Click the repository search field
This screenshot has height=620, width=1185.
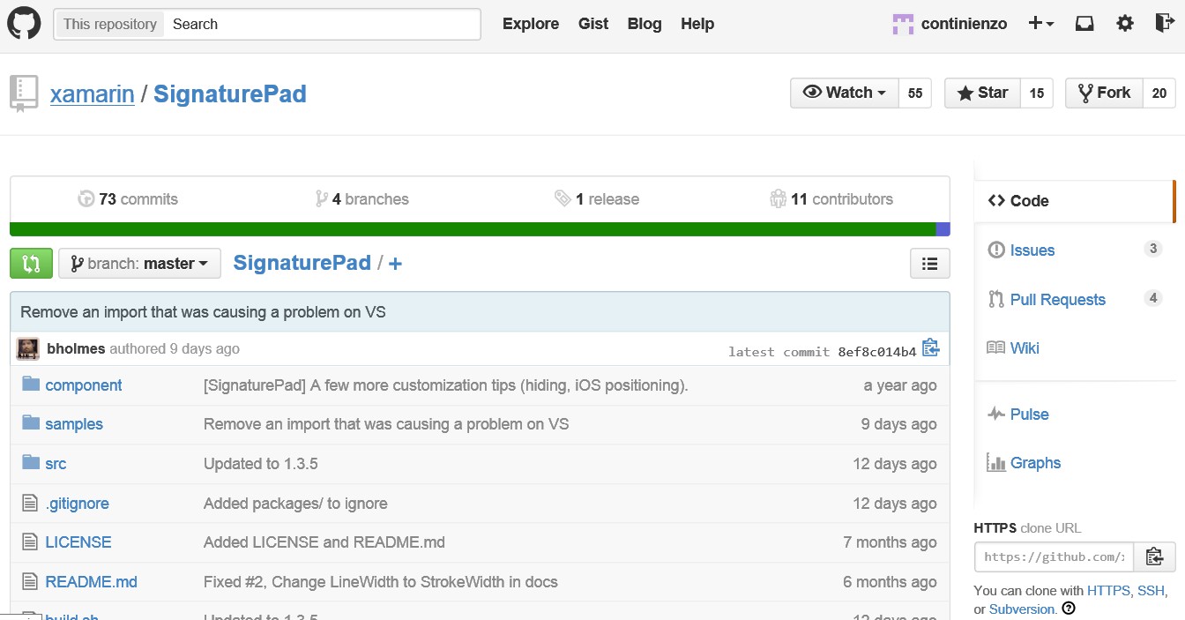tap(322, 24)
